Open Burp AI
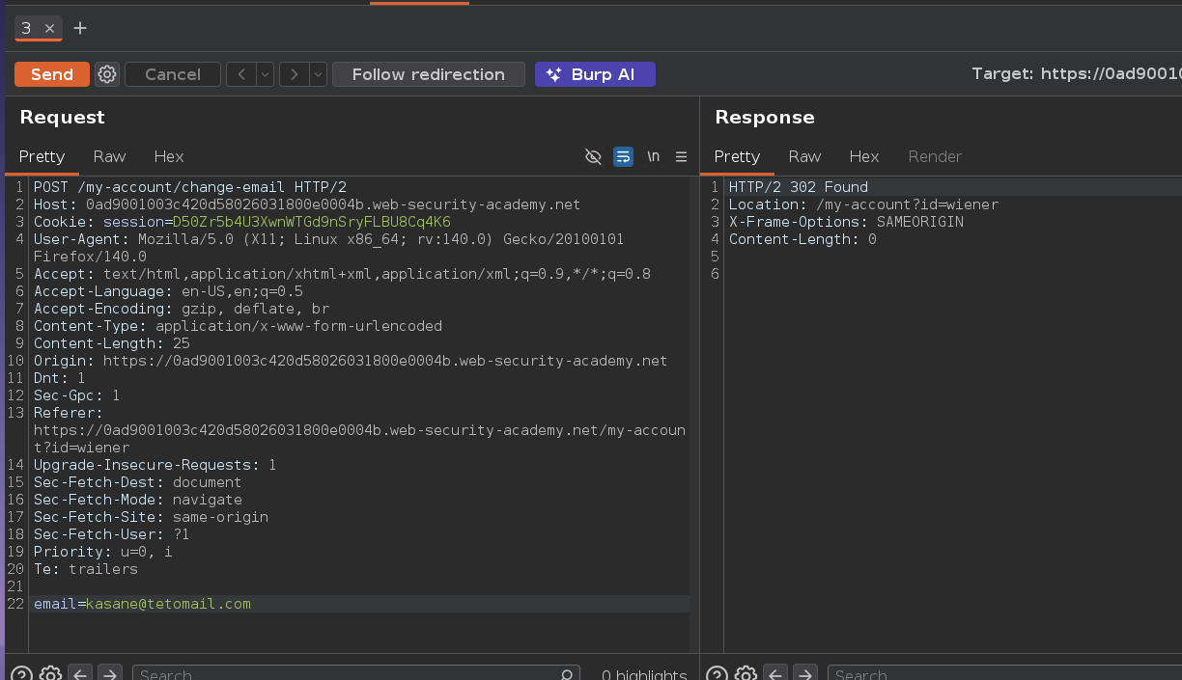Screen dimensions: 1182x680 [595, 74]
